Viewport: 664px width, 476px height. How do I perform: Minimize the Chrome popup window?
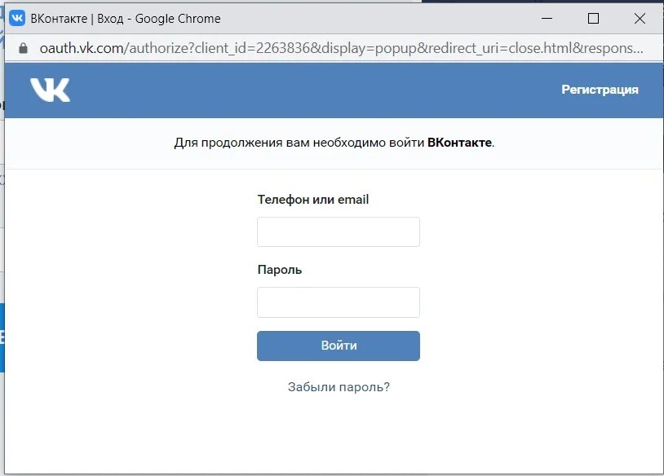[547, 18]
